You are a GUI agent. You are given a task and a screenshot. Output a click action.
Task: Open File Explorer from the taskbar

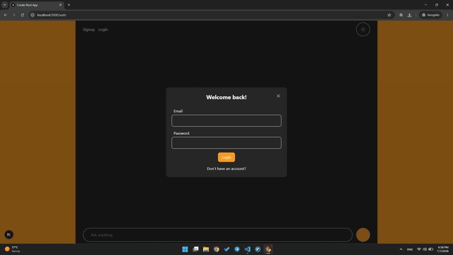pyautogui.click(x=206, y=249)
